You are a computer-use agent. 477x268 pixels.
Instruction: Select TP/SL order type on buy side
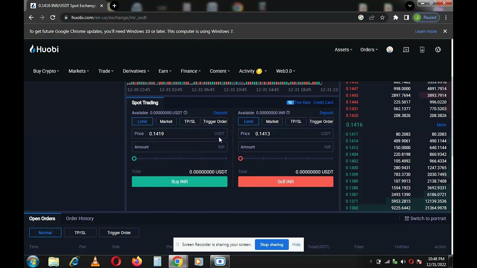pos(190,121)
